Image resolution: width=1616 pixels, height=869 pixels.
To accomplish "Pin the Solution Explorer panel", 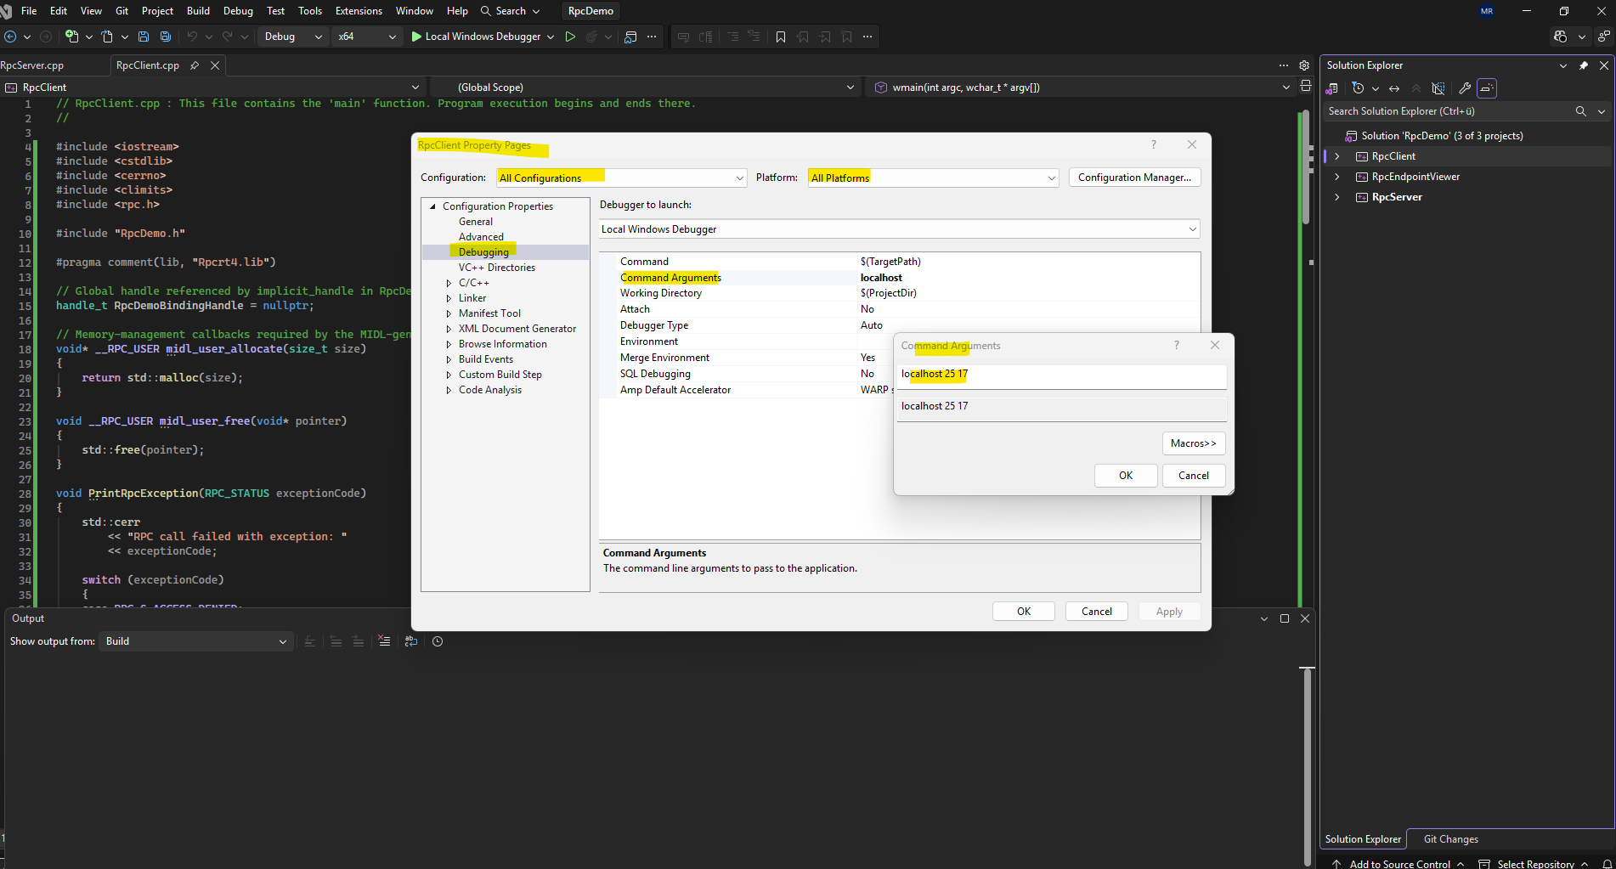I will pos(1584,65).
